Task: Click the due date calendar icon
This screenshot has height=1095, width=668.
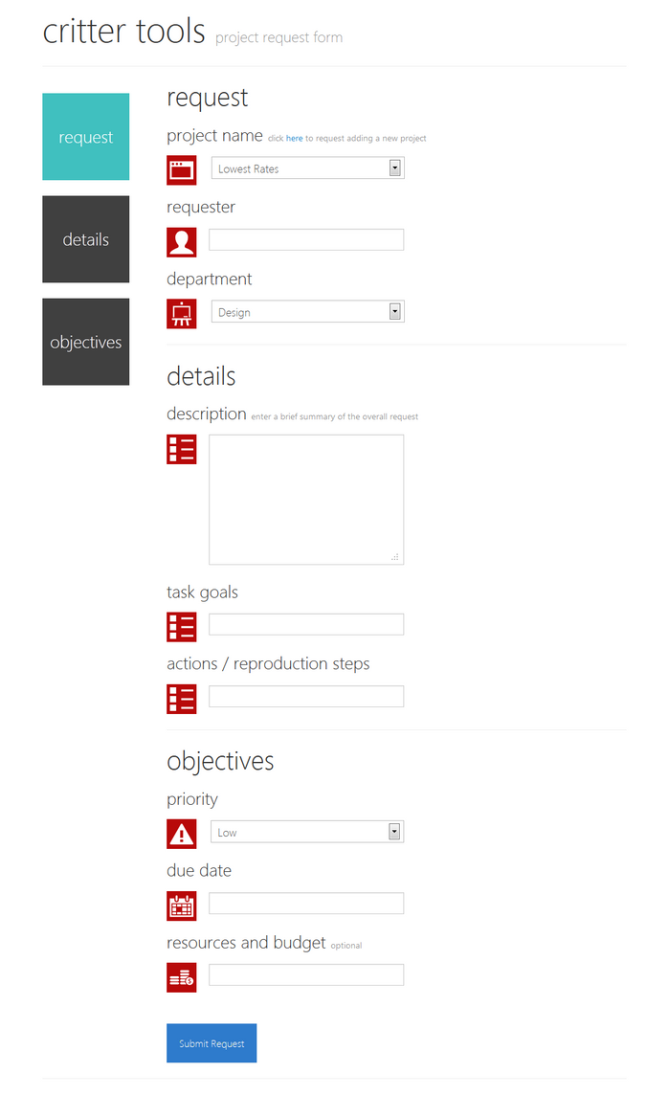Action: (182, 905)
